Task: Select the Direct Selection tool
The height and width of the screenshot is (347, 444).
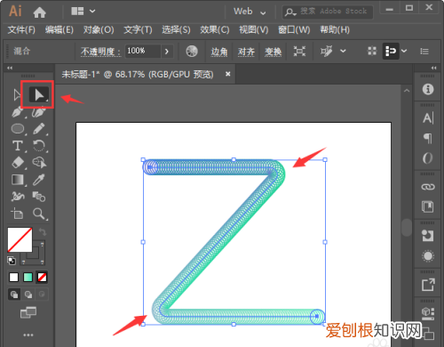Action: tap(39, 94)
